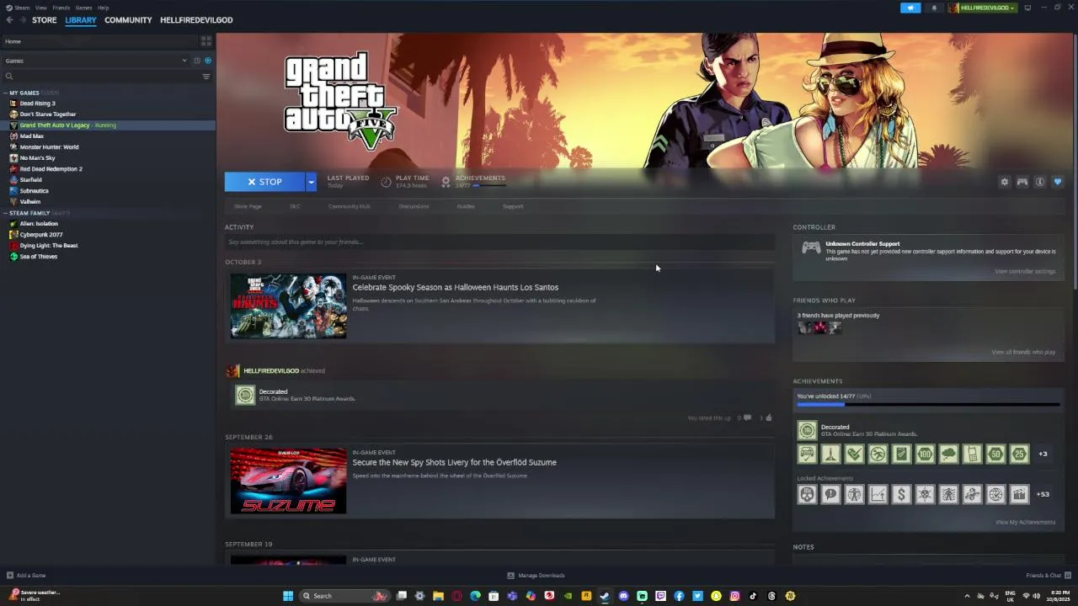Select No Man's Sky in library
Screen dimensions: 1078x606
coord(37,158)
